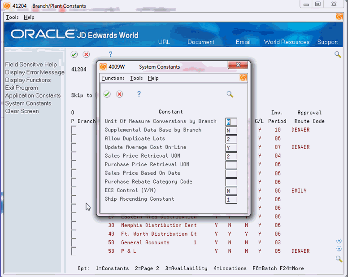Click the option field for branch 30 Memphis row
Viewport: 348px width, 277px height.
coord(74,225)
